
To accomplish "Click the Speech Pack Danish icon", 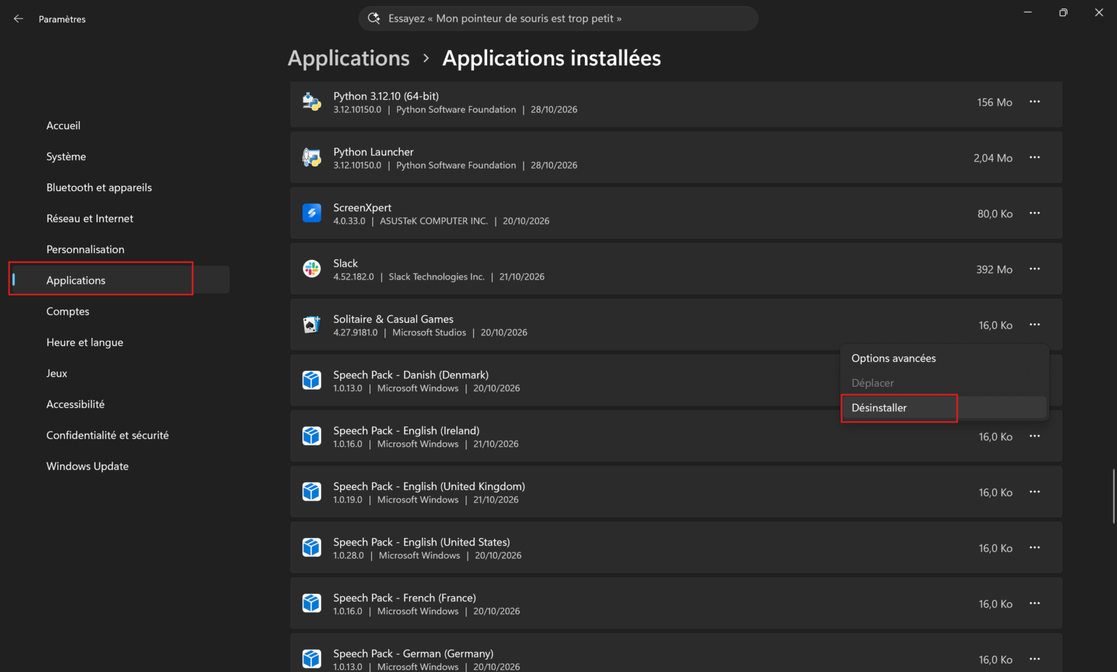I will click(311, 381).
